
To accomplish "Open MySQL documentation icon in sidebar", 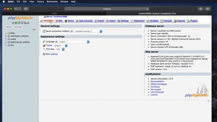I will [x=22, y=23].
